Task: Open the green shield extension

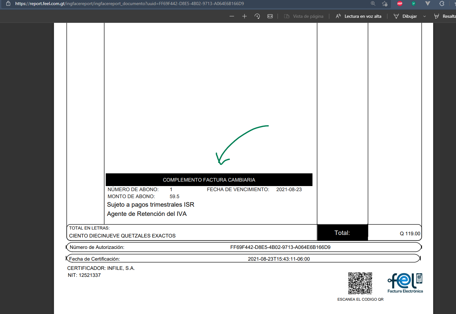Action: [413, 3]
